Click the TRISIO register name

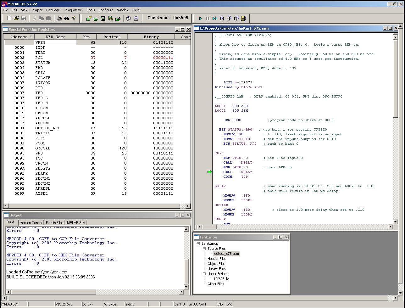pyautogui.click(x=43, y=133)
